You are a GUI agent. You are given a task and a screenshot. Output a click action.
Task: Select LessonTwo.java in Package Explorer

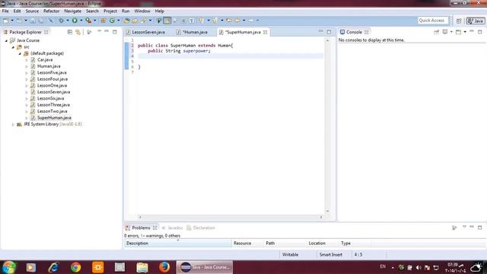52,111
